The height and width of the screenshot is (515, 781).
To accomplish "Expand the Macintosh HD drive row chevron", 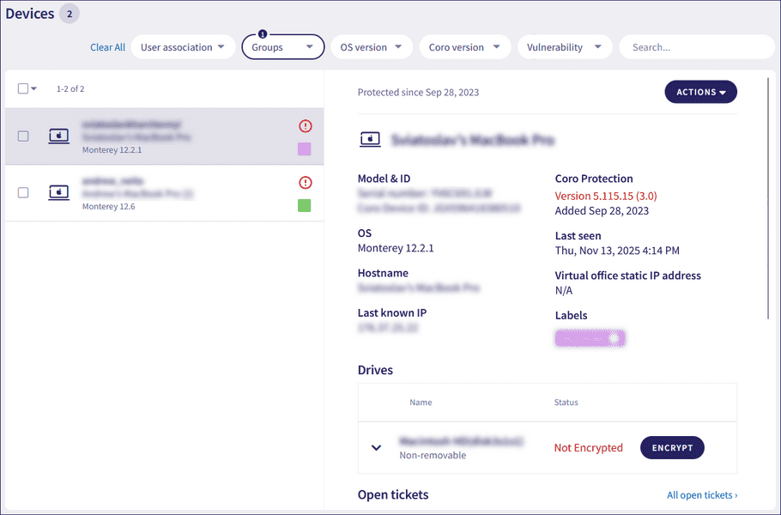I will click(376, 447).
